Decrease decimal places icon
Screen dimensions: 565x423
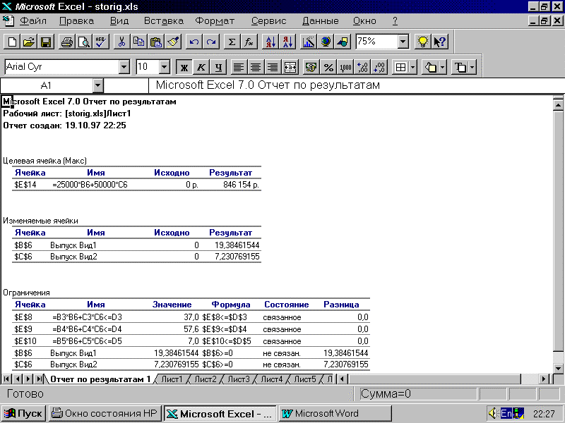379,67
